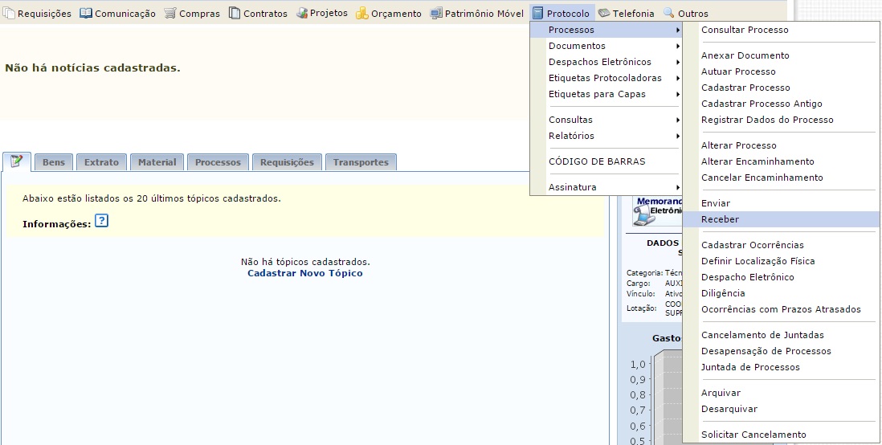Choose Receber from the Processos submenu
The width and height of the screenshot is (882, 445).
tap(720, 219)
